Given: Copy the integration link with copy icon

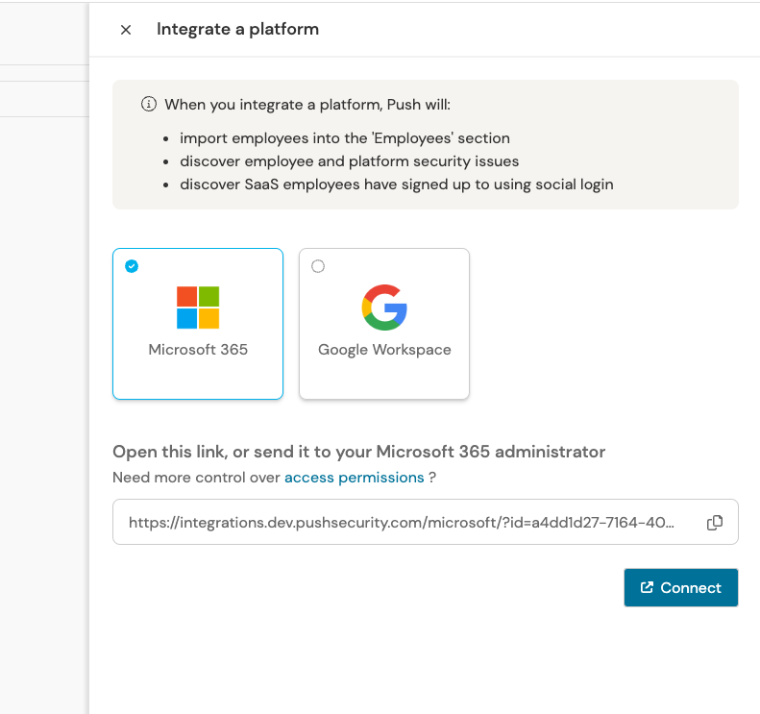Looking at the screenshot, I should (x=715, y=523).
